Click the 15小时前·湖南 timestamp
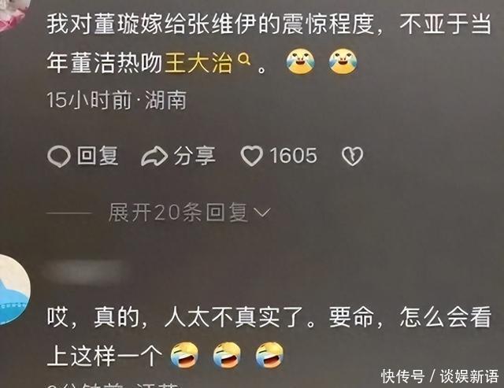The height and width of the screenshot is (388, 504). tap(117, 100)
